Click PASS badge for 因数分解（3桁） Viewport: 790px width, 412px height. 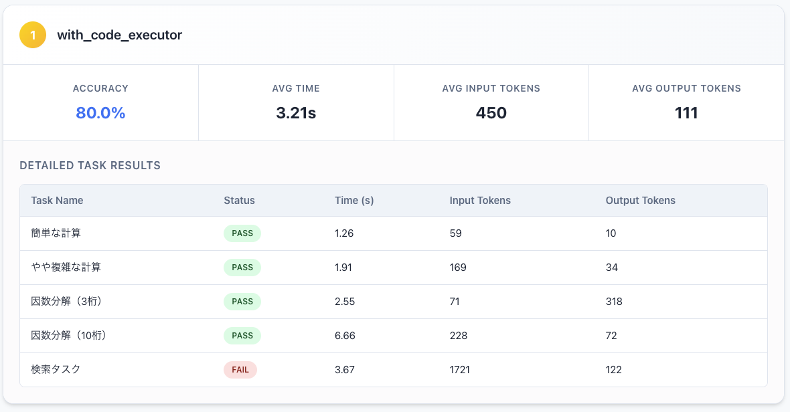pos(242,302)
